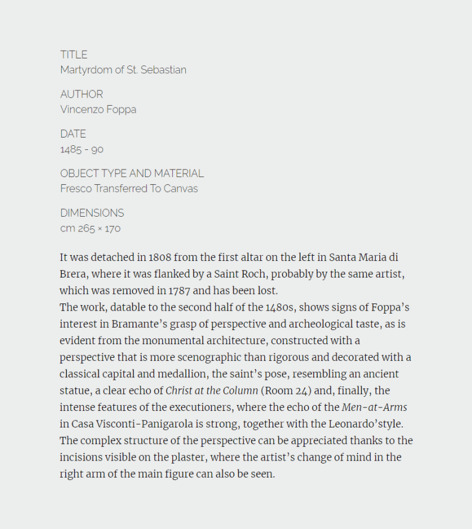Screen dimensions: 472x529
Task: Click the DATE label
Action: 73,134
